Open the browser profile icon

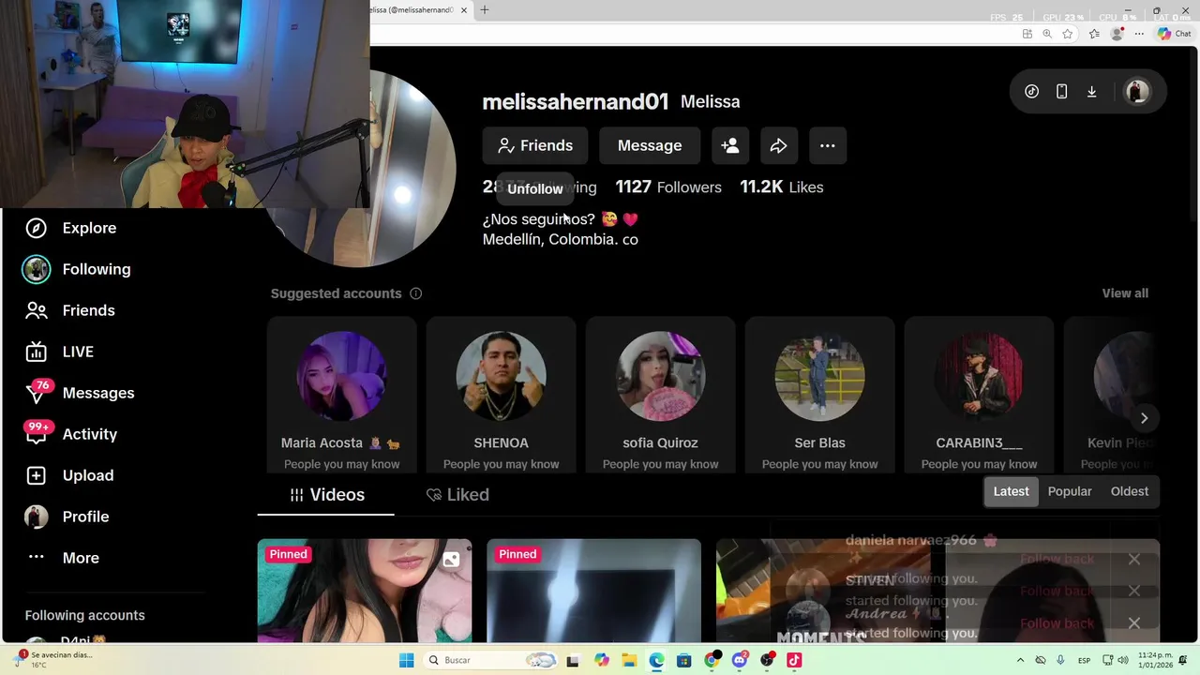pyautogui.click(x=1117, y=34)
